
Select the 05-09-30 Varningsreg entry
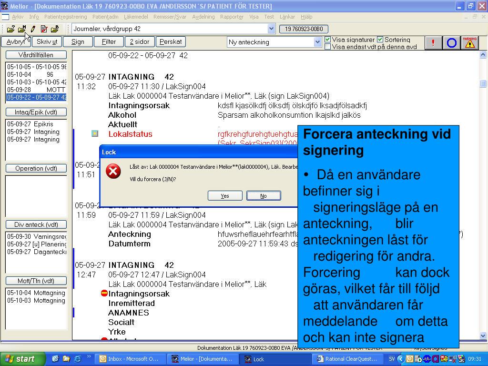[x=36, y=236]
